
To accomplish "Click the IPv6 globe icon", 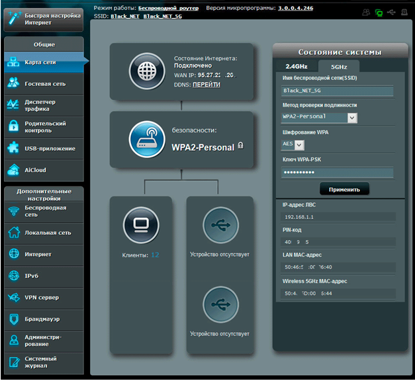I will [x=14, y=275].
